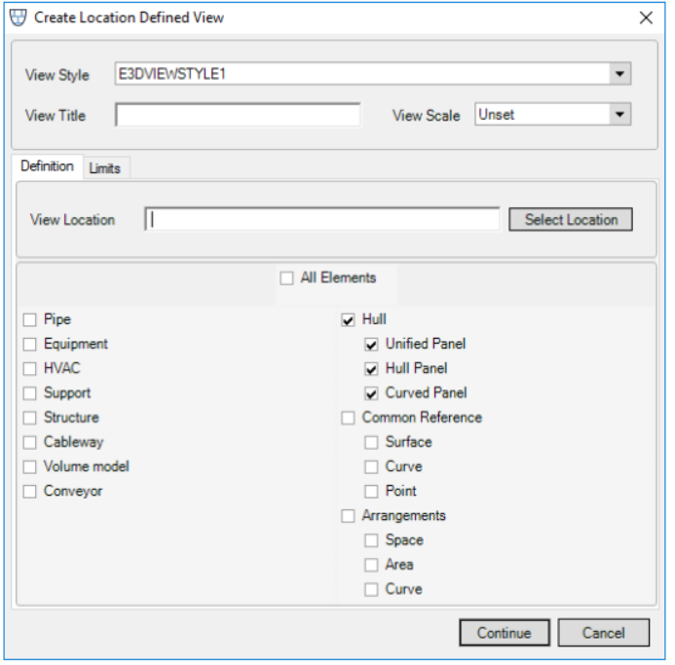Close the Create Location Defined View dialog
Screen dimensions: 675x665
point(645,18)
